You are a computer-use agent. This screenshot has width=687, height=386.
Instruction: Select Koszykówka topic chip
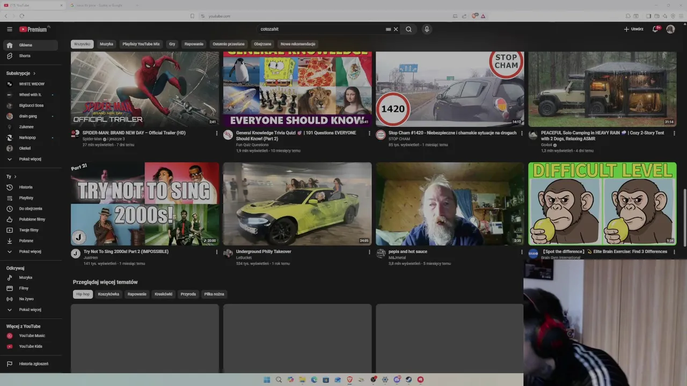[108, 294]
